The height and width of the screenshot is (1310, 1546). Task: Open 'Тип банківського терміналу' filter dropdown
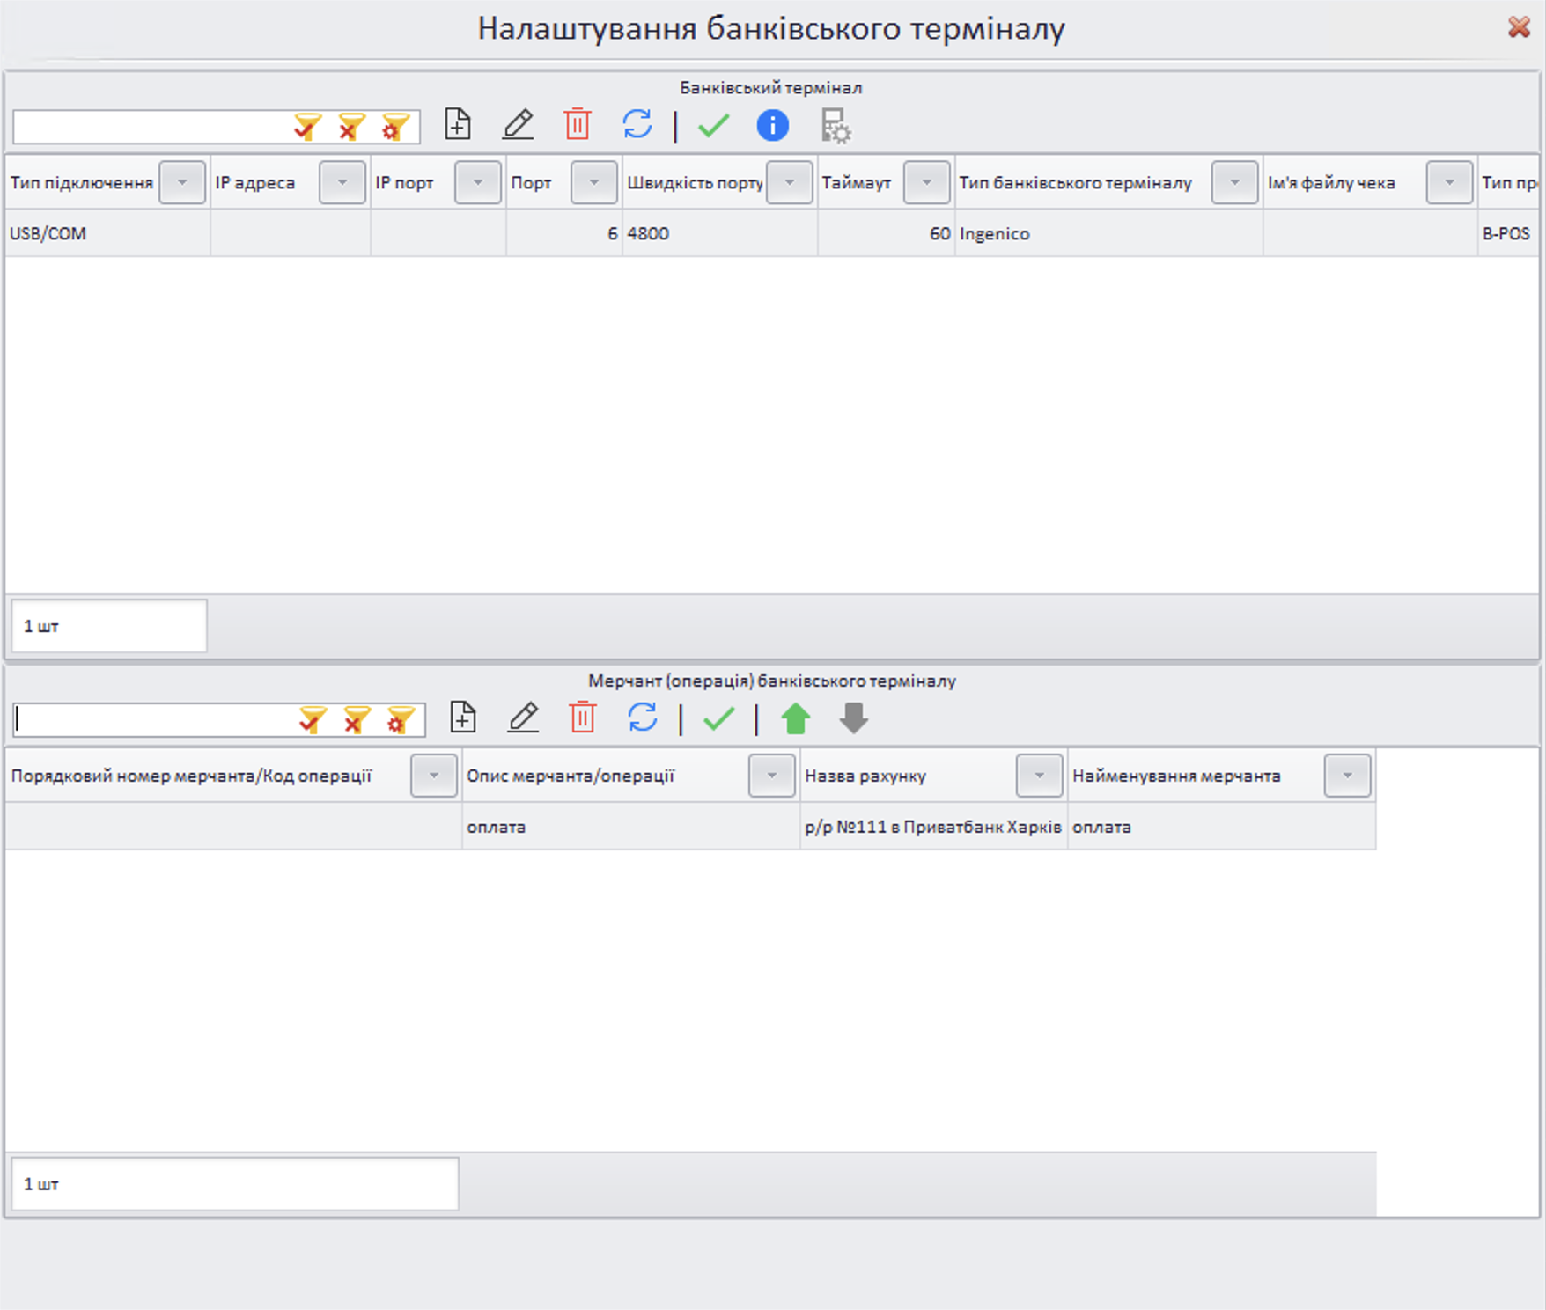[1235, 182]
